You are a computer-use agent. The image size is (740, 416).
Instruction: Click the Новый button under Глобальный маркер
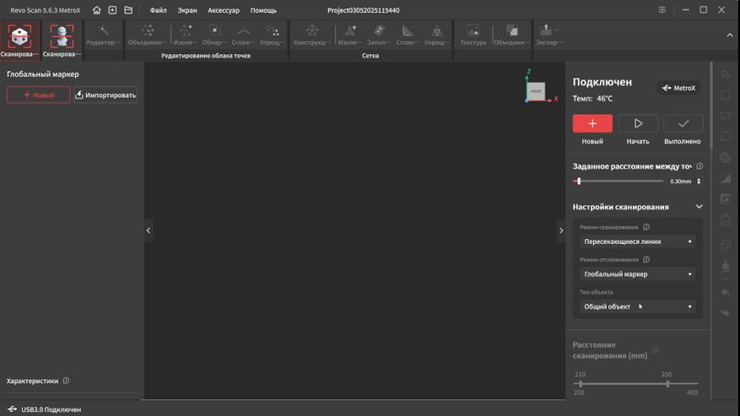tap(38, 95)
